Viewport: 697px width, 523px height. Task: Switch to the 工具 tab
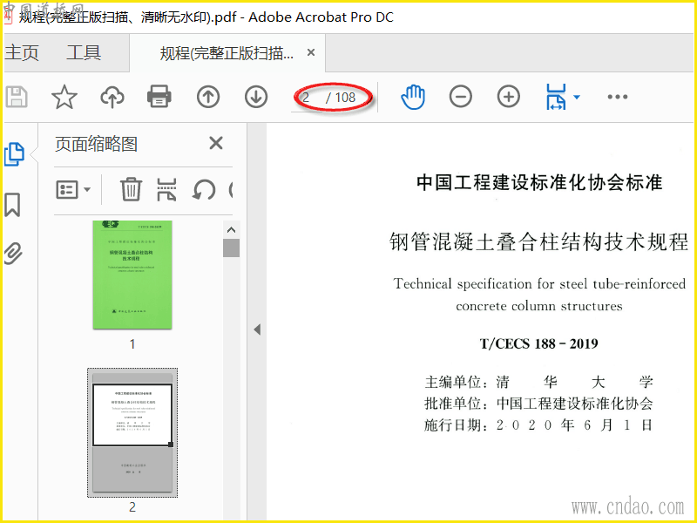(84, 53)
